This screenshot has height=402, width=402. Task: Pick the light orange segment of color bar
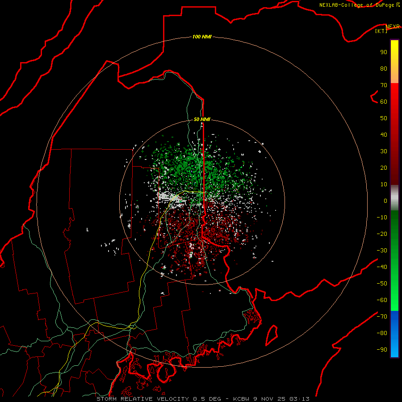pyautogui.click(x=394, y=77)
